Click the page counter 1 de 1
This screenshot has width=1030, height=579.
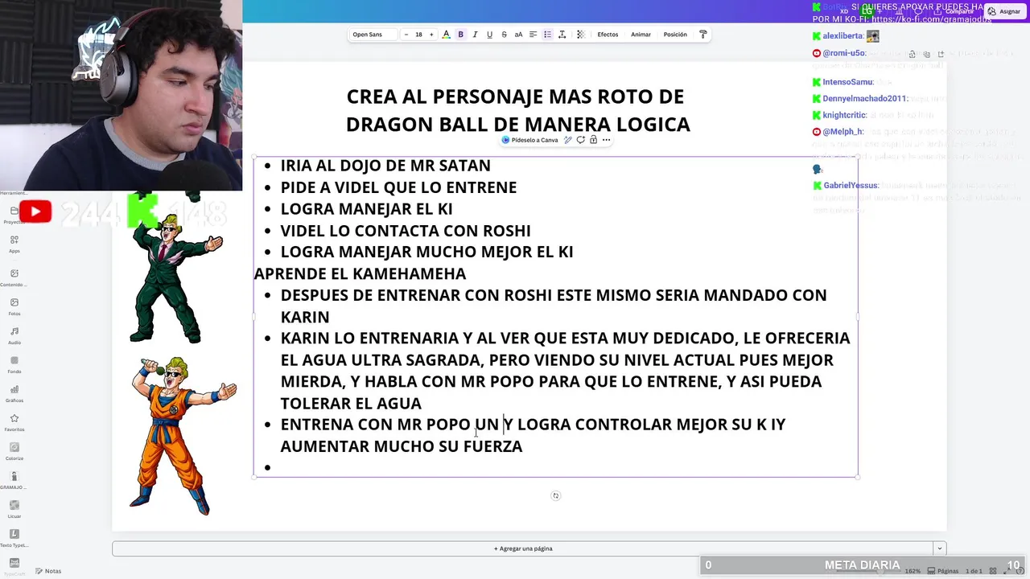[973, 571]
